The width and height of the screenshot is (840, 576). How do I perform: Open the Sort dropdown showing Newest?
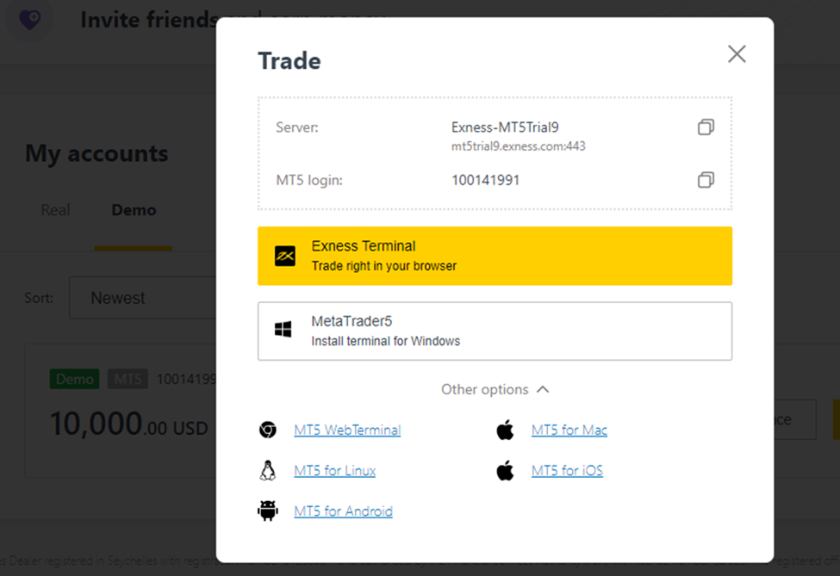pyautogui.click(x=142, y=298)
